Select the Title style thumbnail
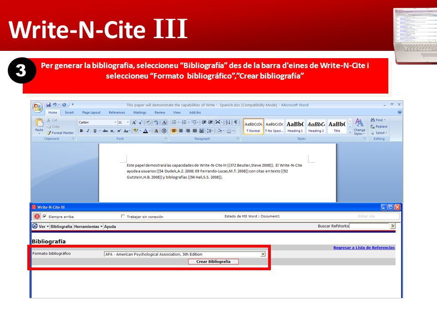 click(337, 127)
